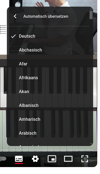Enter fullscreen with the fullscreen icon
100x174 pixels.
(85, 159)
